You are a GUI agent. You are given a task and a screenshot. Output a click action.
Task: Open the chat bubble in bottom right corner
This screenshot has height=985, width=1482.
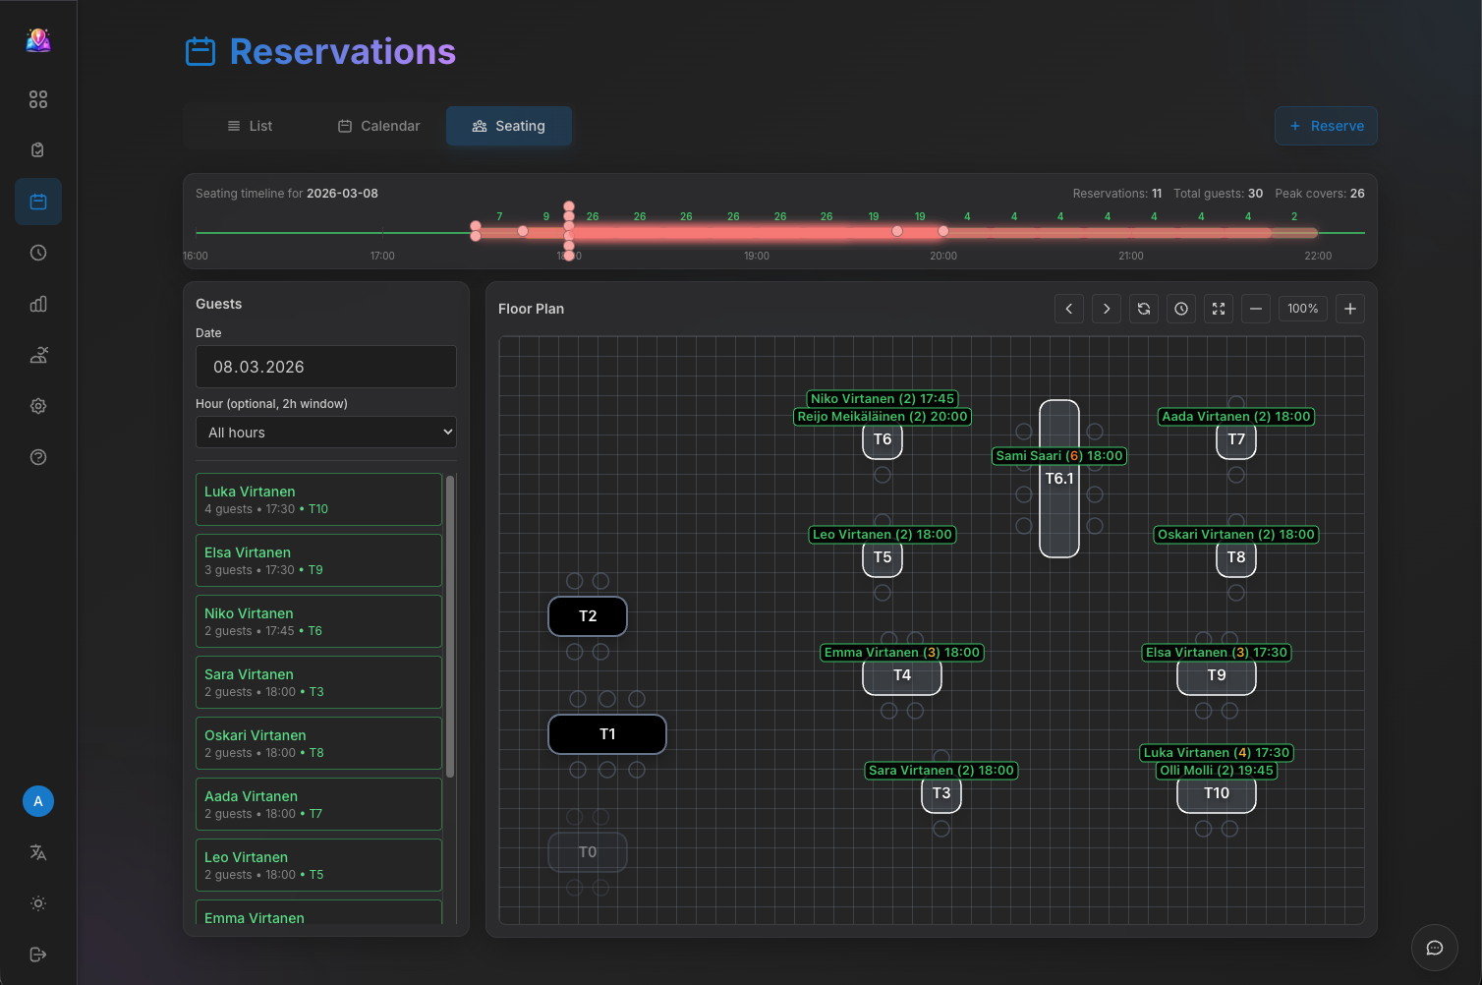click(x=1434, y=948)
